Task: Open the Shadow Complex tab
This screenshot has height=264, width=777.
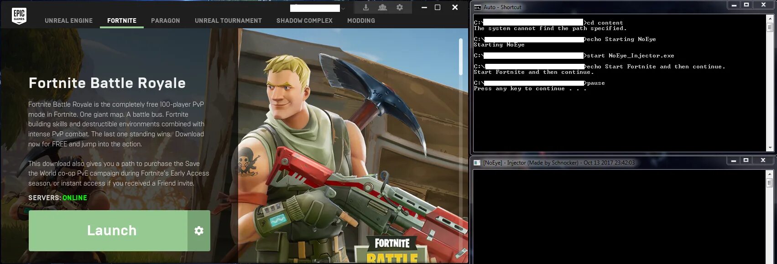Action: tap(304, 21)
